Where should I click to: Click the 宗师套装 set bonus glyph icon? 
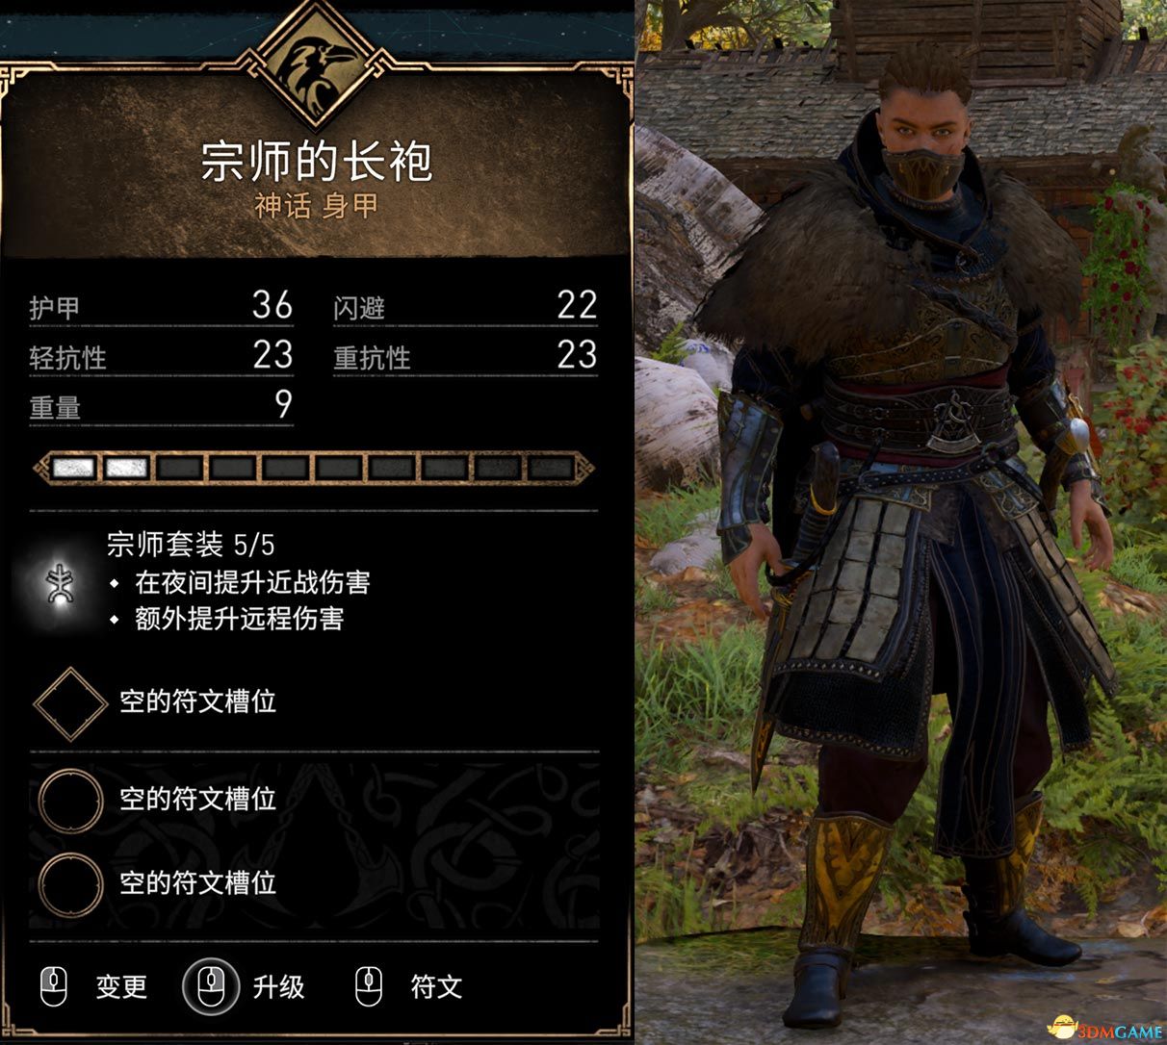coord(60,583)
